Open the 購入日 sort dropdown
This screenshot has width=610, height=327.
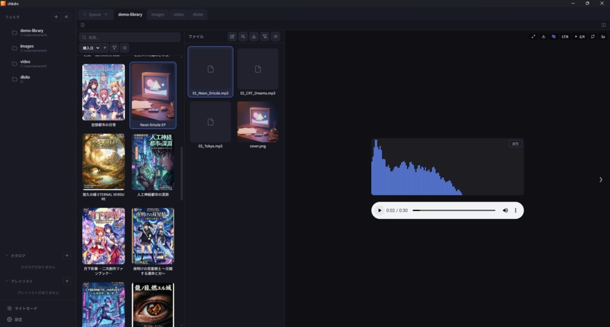pos(91,48)
